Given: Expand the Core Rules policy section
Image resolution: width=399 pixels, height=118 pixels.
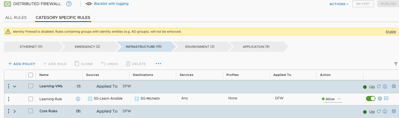Looking at the screenshot, I should tap(15, 111).
